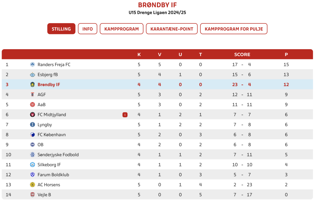Viewport: 314px width, 200px height.
Task: Switch to the INFO tab
Action: tap(88, 29)
